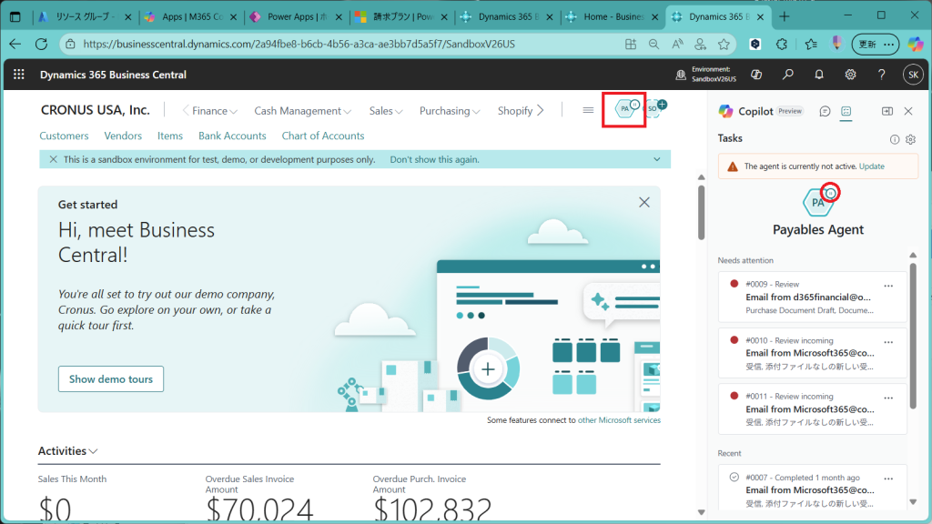Click the Tasks info icon
The height and width of the screenshot is (524, 932).
[x=895, y=139]
